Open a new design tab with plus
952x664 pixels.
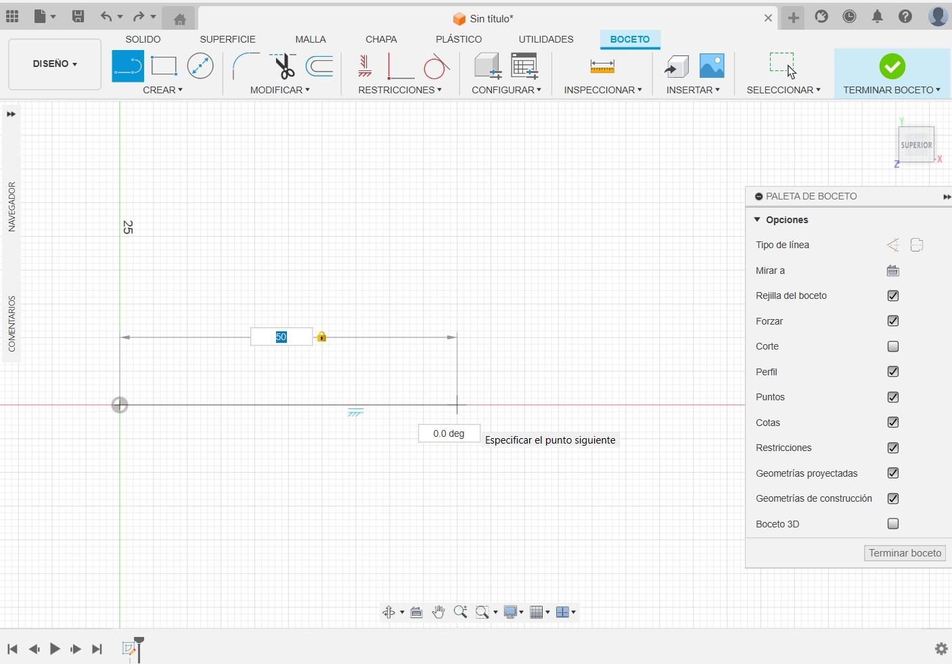pos(793,18)
